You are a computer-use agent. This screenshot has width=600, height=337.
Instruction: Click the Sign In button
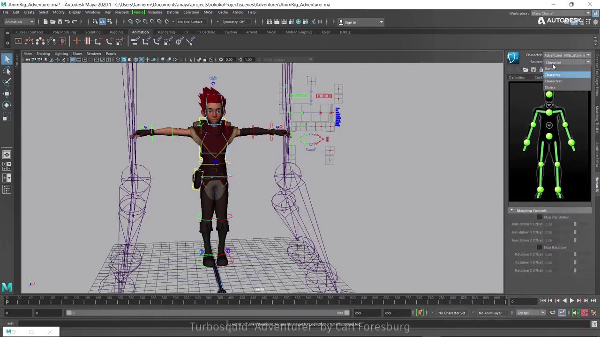pos(350,22)
